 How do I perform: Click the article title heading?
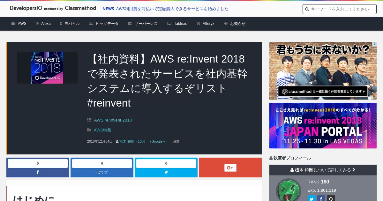[167, 81]
